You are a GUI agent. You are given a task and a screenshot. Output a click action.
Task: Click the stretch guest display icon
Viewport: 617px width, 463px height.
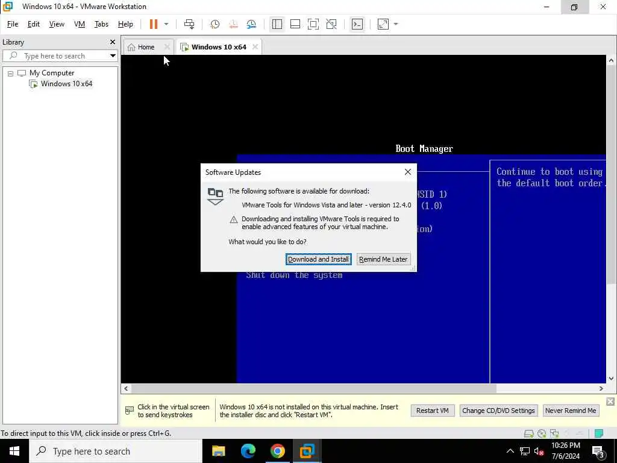click(x=383, y=24)
